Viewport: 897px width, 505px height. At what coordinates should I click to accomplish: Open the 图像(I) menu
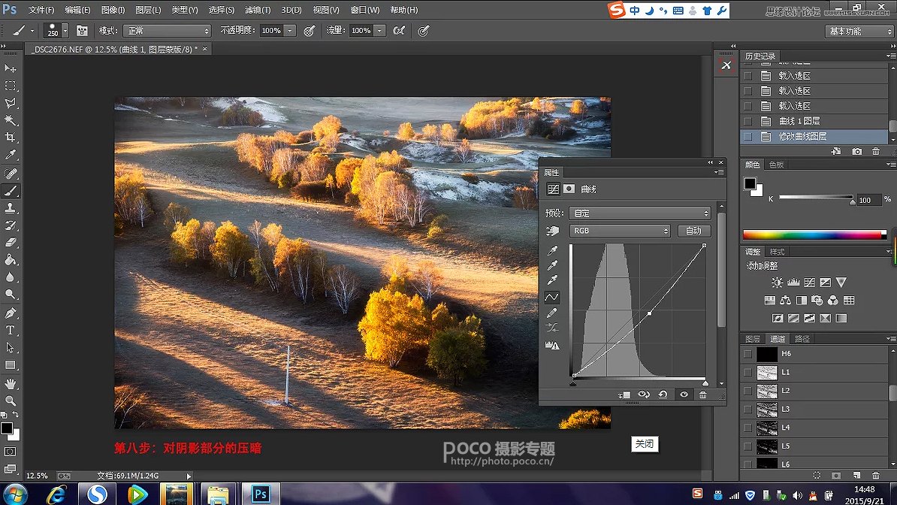(113, 10)
